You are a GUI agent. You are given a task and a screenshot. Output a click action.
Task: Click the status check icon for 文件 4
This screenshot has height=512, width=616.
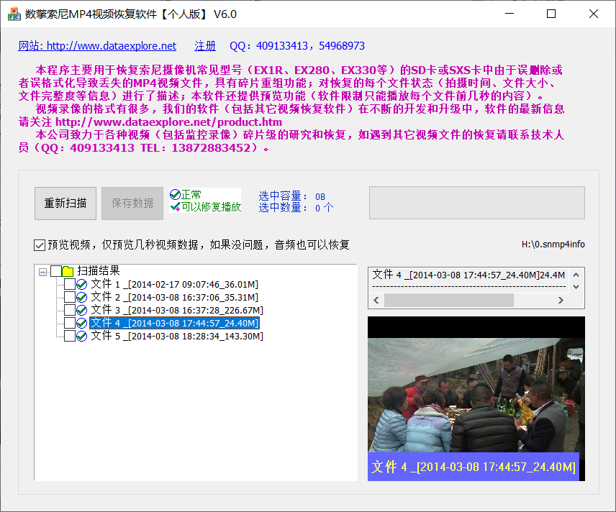pyautogui.click(x=82, y=323)
